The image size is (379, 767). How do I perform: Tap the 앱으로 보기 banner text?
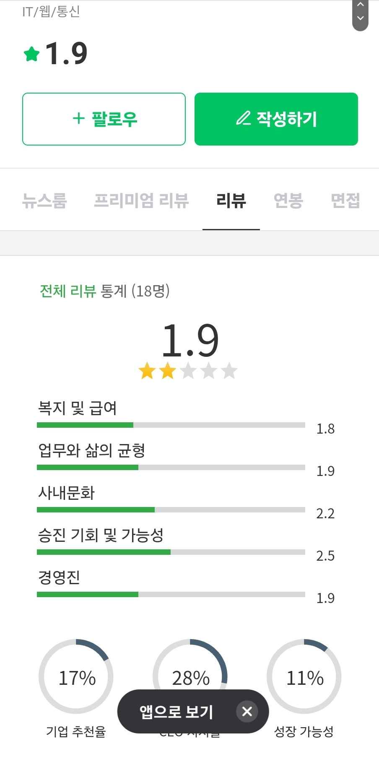click(176, 712)
